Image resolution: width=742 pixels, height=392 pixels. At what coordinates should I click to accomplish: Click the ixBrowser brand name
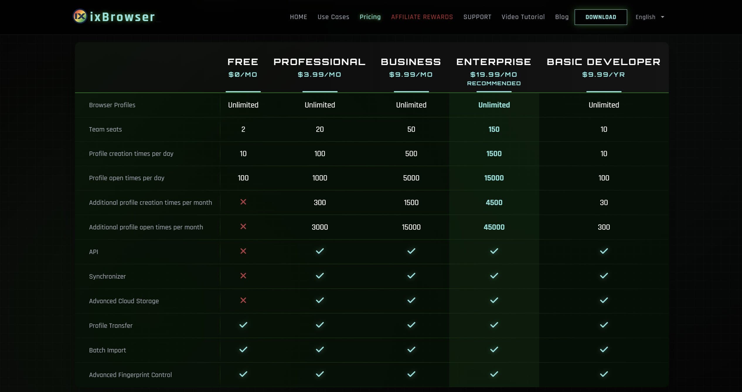122,17
